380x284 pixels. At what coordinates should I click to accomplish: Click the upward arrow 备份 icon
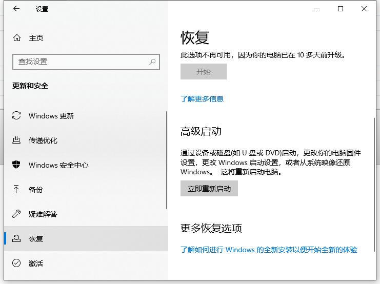[x=16, y=189]
